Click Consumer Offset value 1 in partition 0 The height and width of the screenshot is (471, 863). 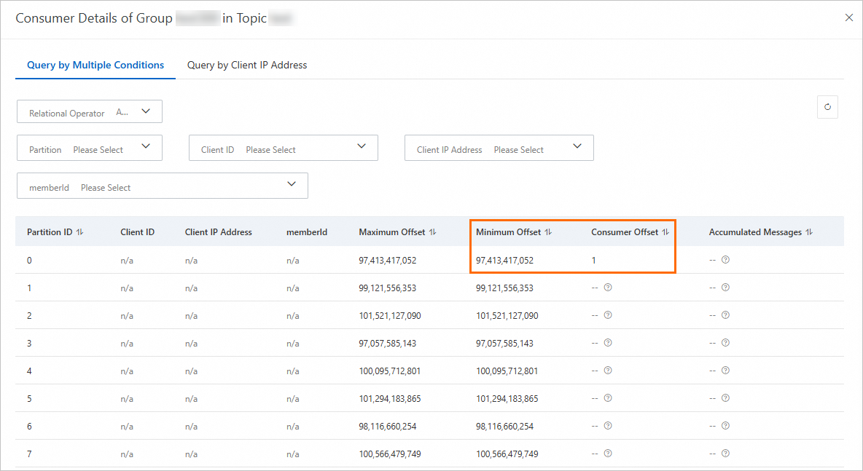click(594, 261)
